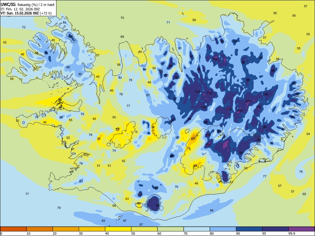
Task: Click the legend scale label '10'
Action: pos(28,233)
